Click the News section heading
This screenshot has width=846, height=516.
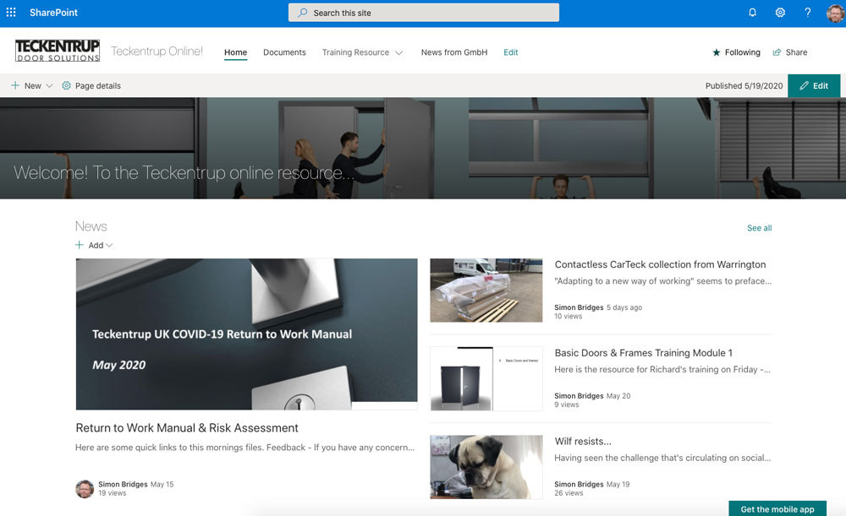click(x=91, y=226)
